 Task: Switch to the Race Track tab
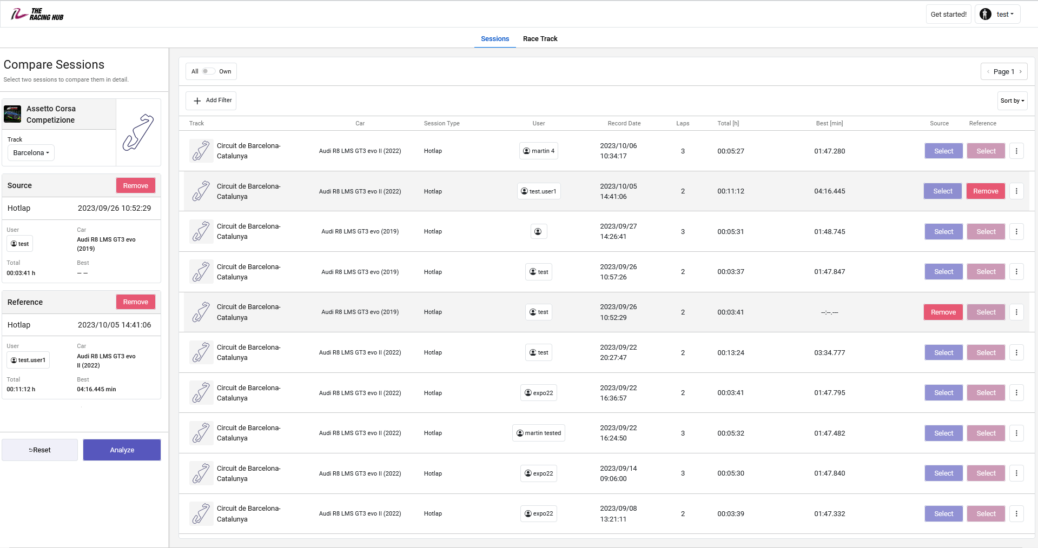540,38
